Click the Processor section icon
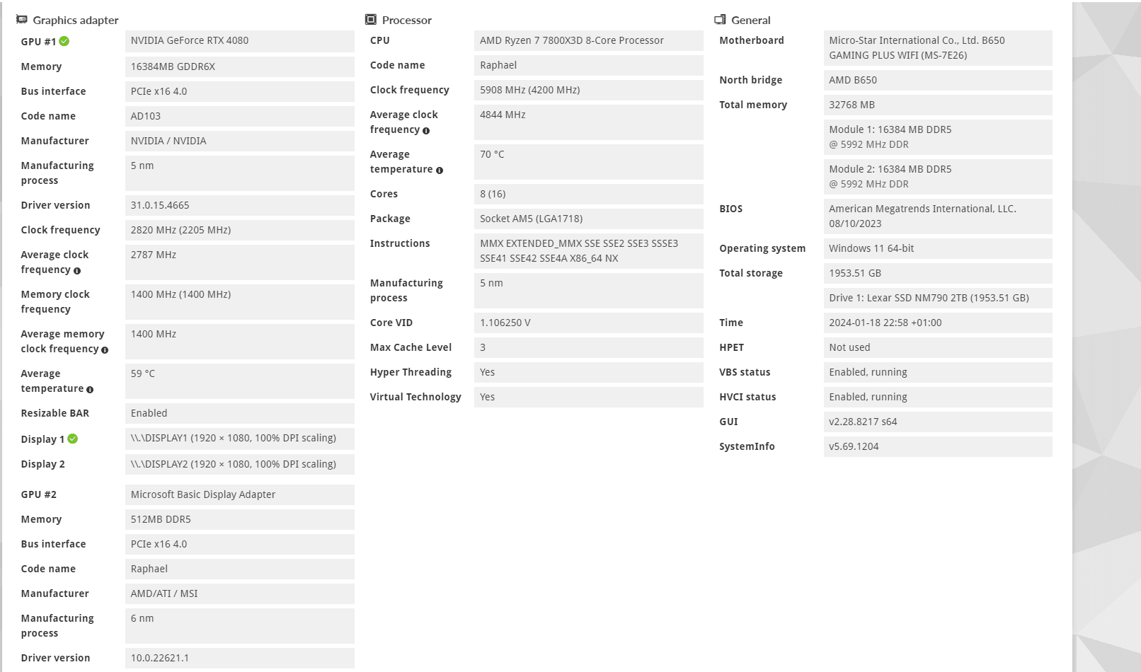The height and width of the screenshot is (672, 1141). click(371, 20)
